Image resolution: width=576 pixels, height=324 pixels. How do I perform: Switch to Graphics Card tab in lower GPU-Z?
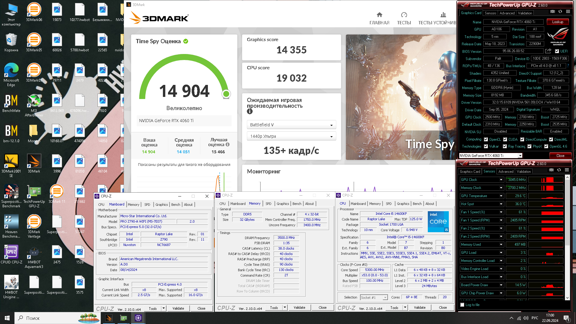pyautogui.click(x=470, y=172)
